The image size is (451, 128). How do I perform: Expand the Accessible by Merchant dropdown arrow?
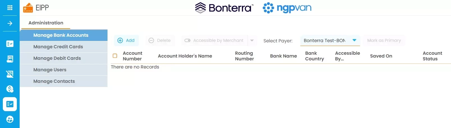click(252, 40)
